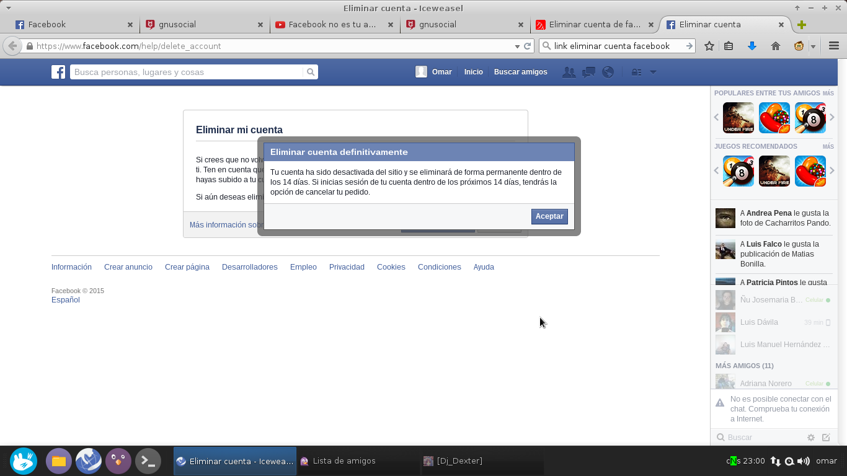Open file manager icon in taskbar
Viewport: 847px width, 476px height.
click(x=59, y=461)
